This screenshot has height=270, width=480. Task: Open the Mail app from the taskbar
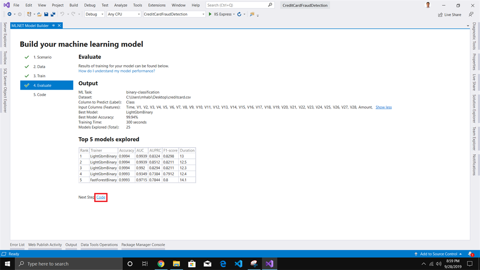point(208,263)
